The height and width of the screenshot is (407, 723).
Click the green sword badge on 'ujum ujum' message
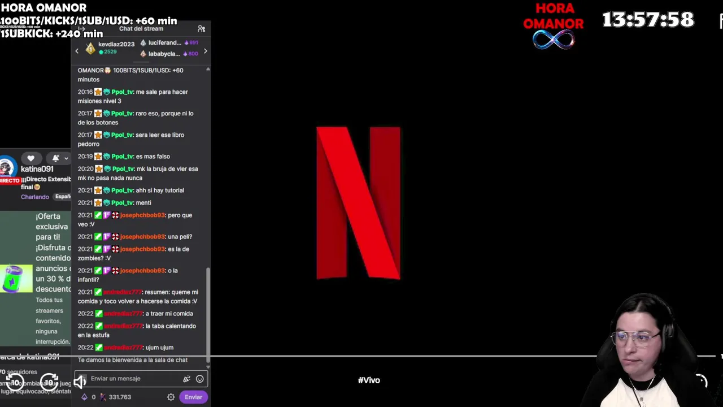click(x=98, y=348)
